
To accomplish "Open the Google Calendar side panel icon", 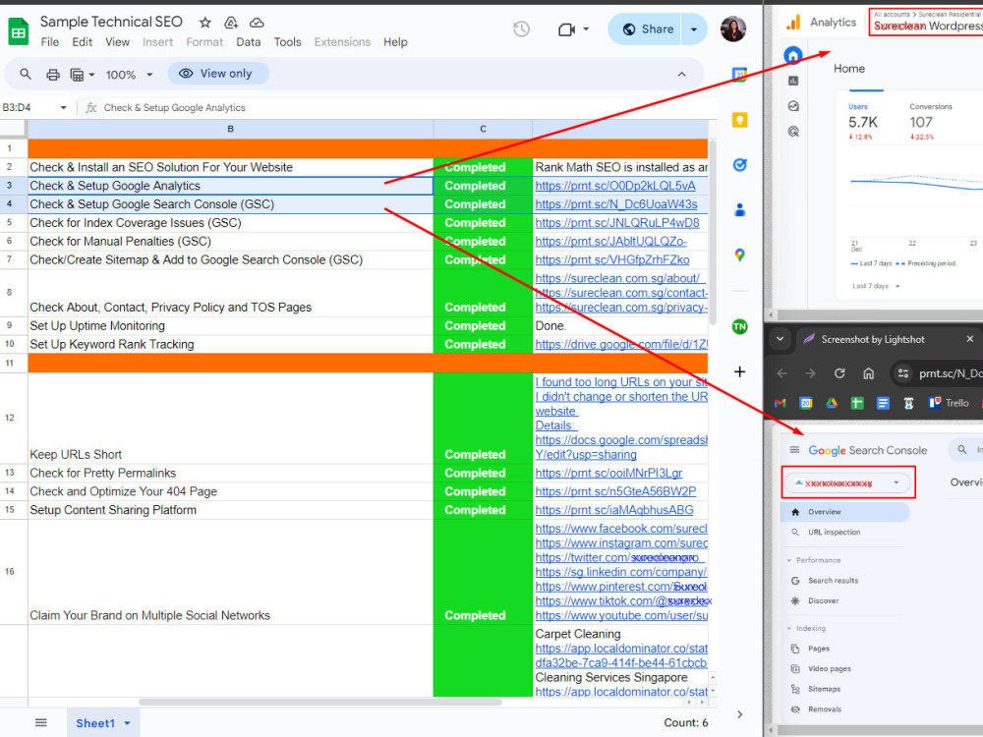I will pos(740,75).
